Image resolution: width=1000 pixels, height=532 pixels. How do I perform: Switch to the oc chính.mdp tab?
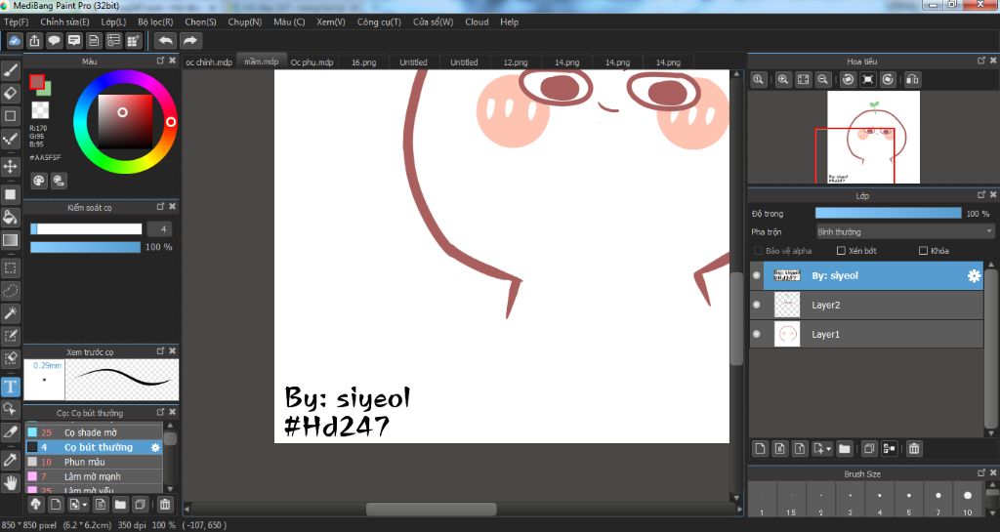click(x=209, y=62)
